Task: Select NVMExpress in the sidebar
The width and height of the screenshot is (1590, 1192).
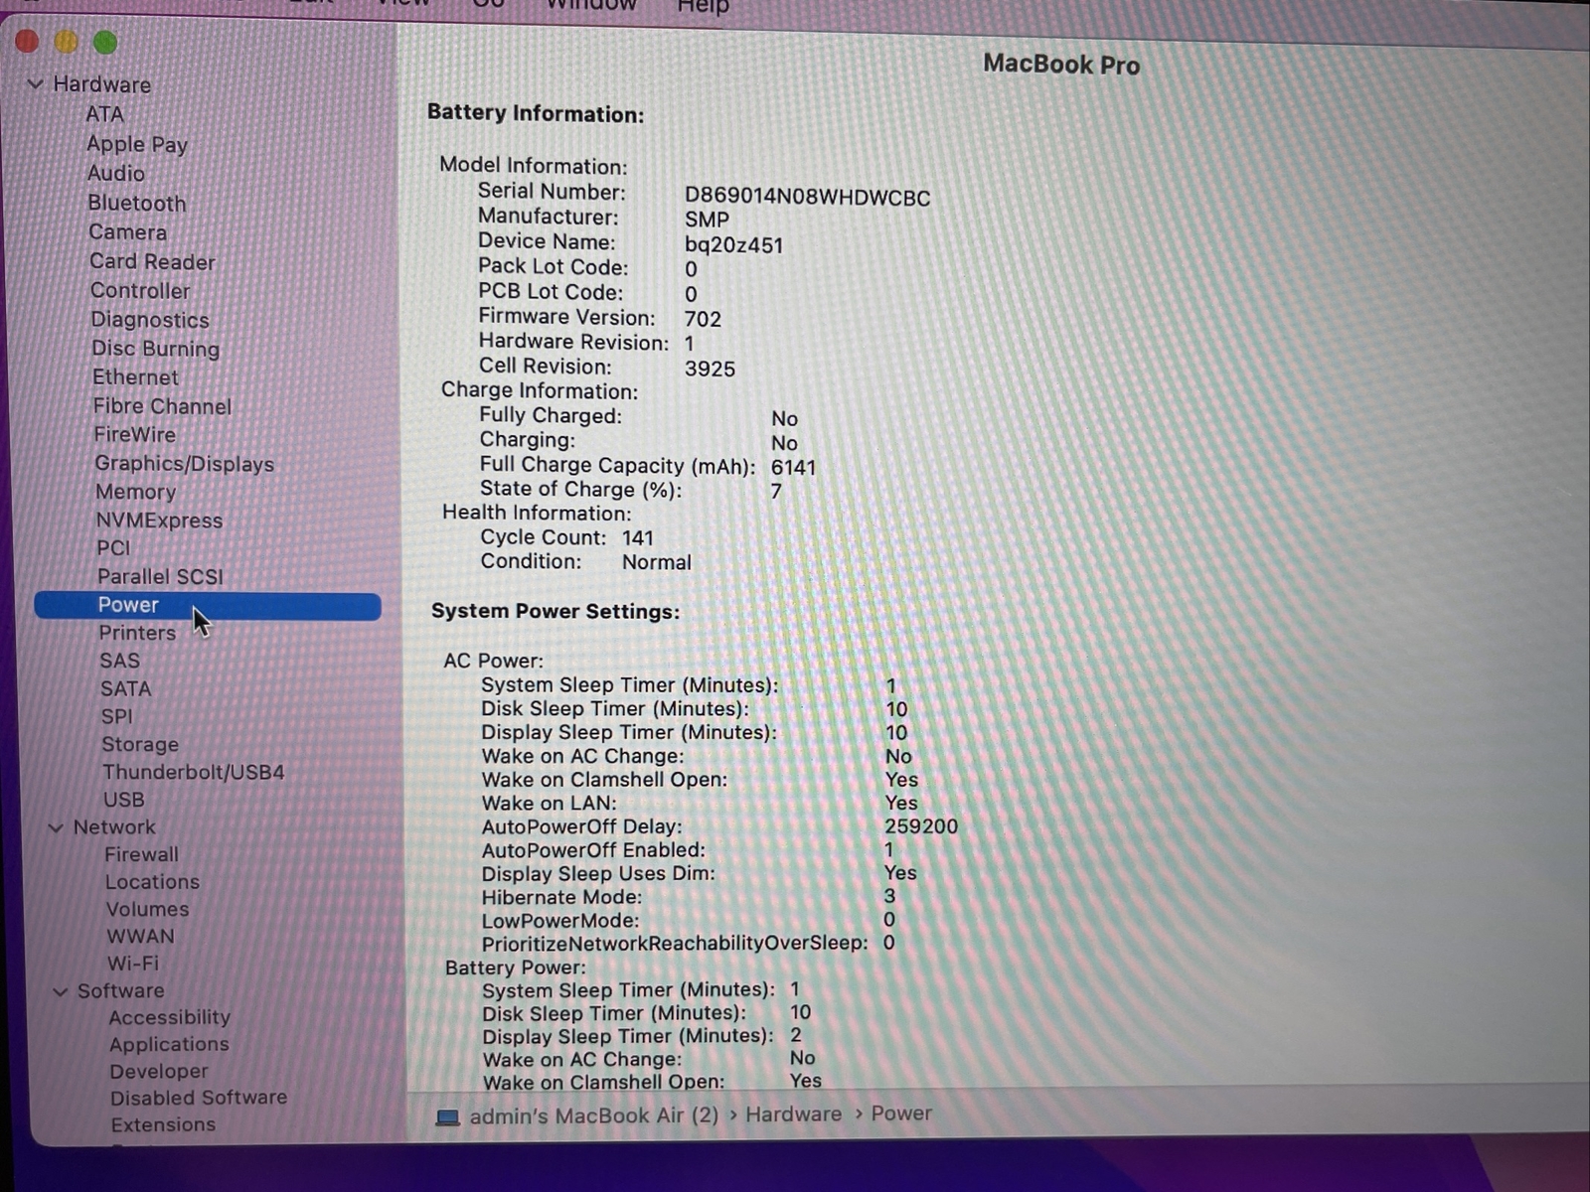Action: pos(159,521)
